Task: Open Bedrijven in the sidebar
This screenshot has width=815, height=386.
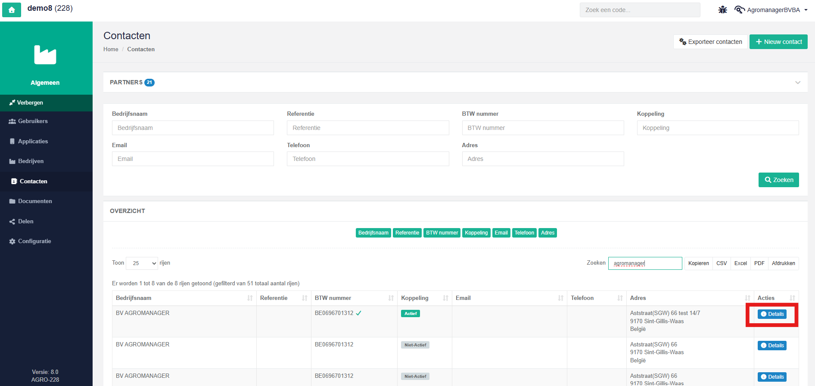Action: (x=46, y=161)
